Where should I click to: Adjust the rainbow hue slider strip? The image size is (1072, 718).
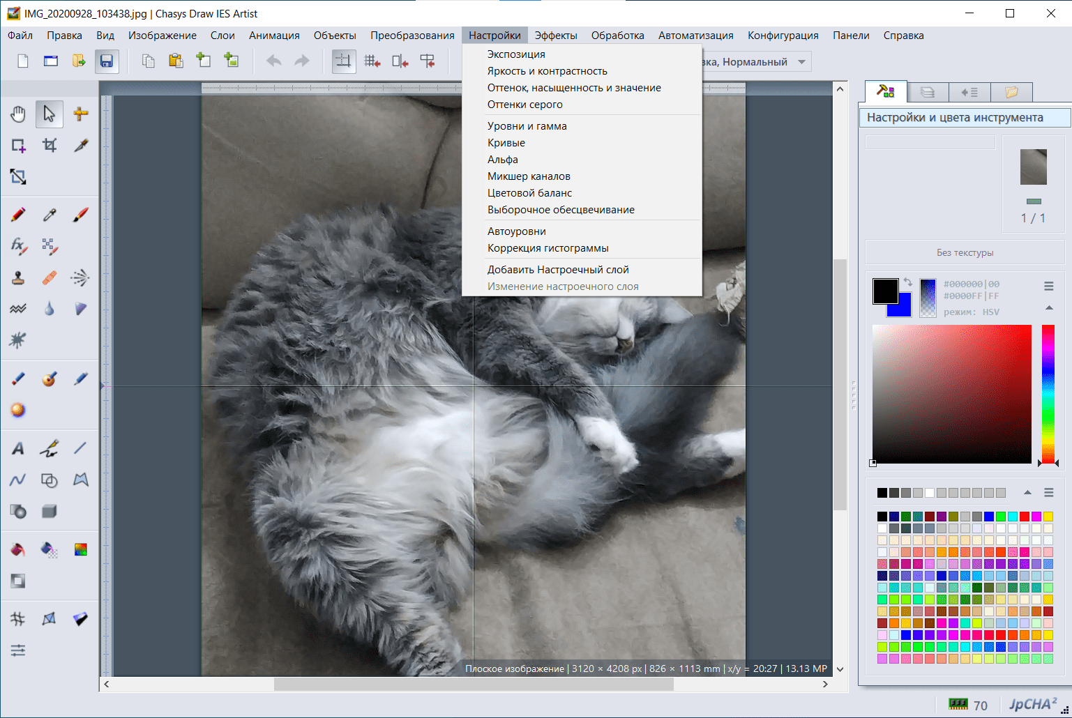pyautogui.click(x=1048, y=394)
